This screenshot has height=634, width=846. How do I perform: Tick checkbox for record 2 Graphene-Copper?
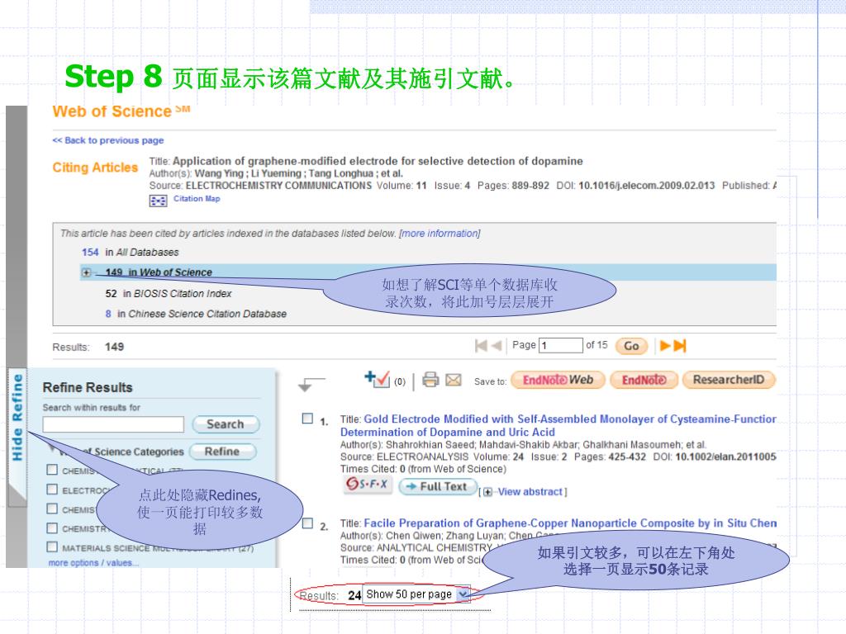(x=307, y=523)
